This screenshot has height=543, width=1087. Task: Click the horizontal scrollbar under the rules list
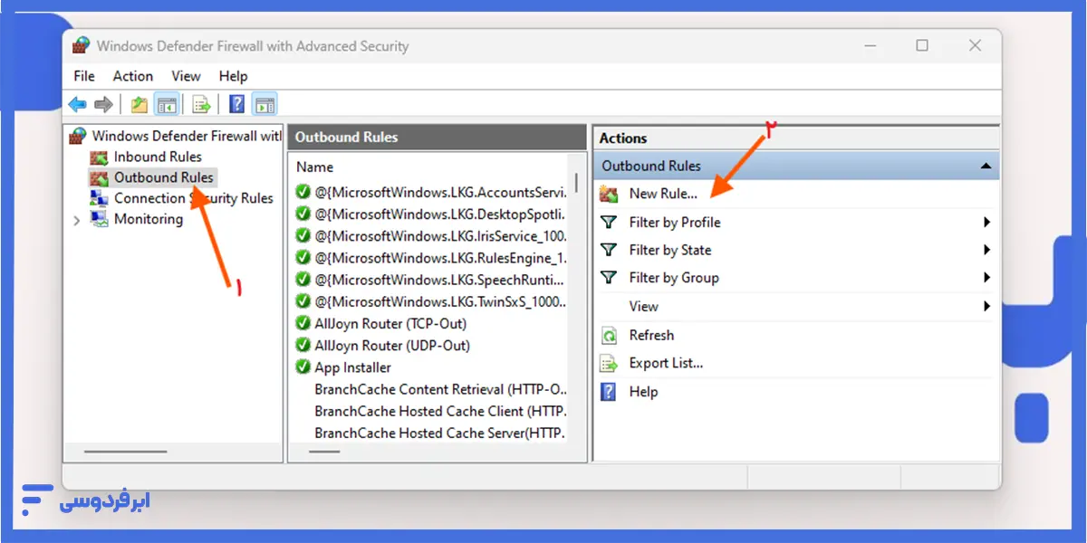324,451
